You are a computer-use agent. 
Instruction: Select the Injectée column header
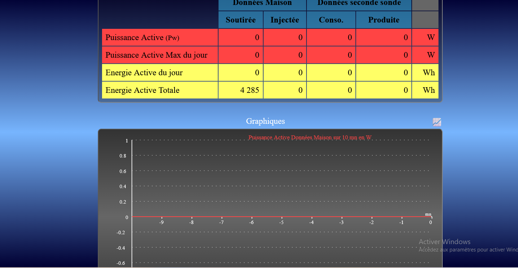[x=285, y=20]
